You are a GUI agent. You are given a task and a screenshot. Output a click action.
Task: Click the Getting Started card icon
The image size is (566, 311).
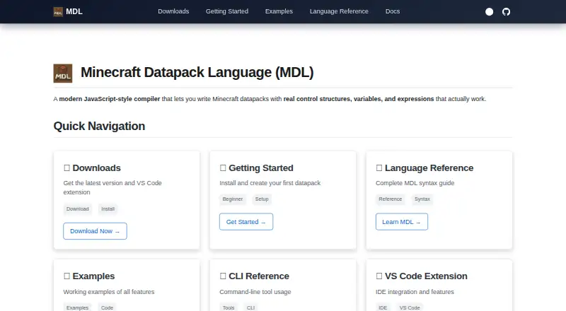pos(223,168)
